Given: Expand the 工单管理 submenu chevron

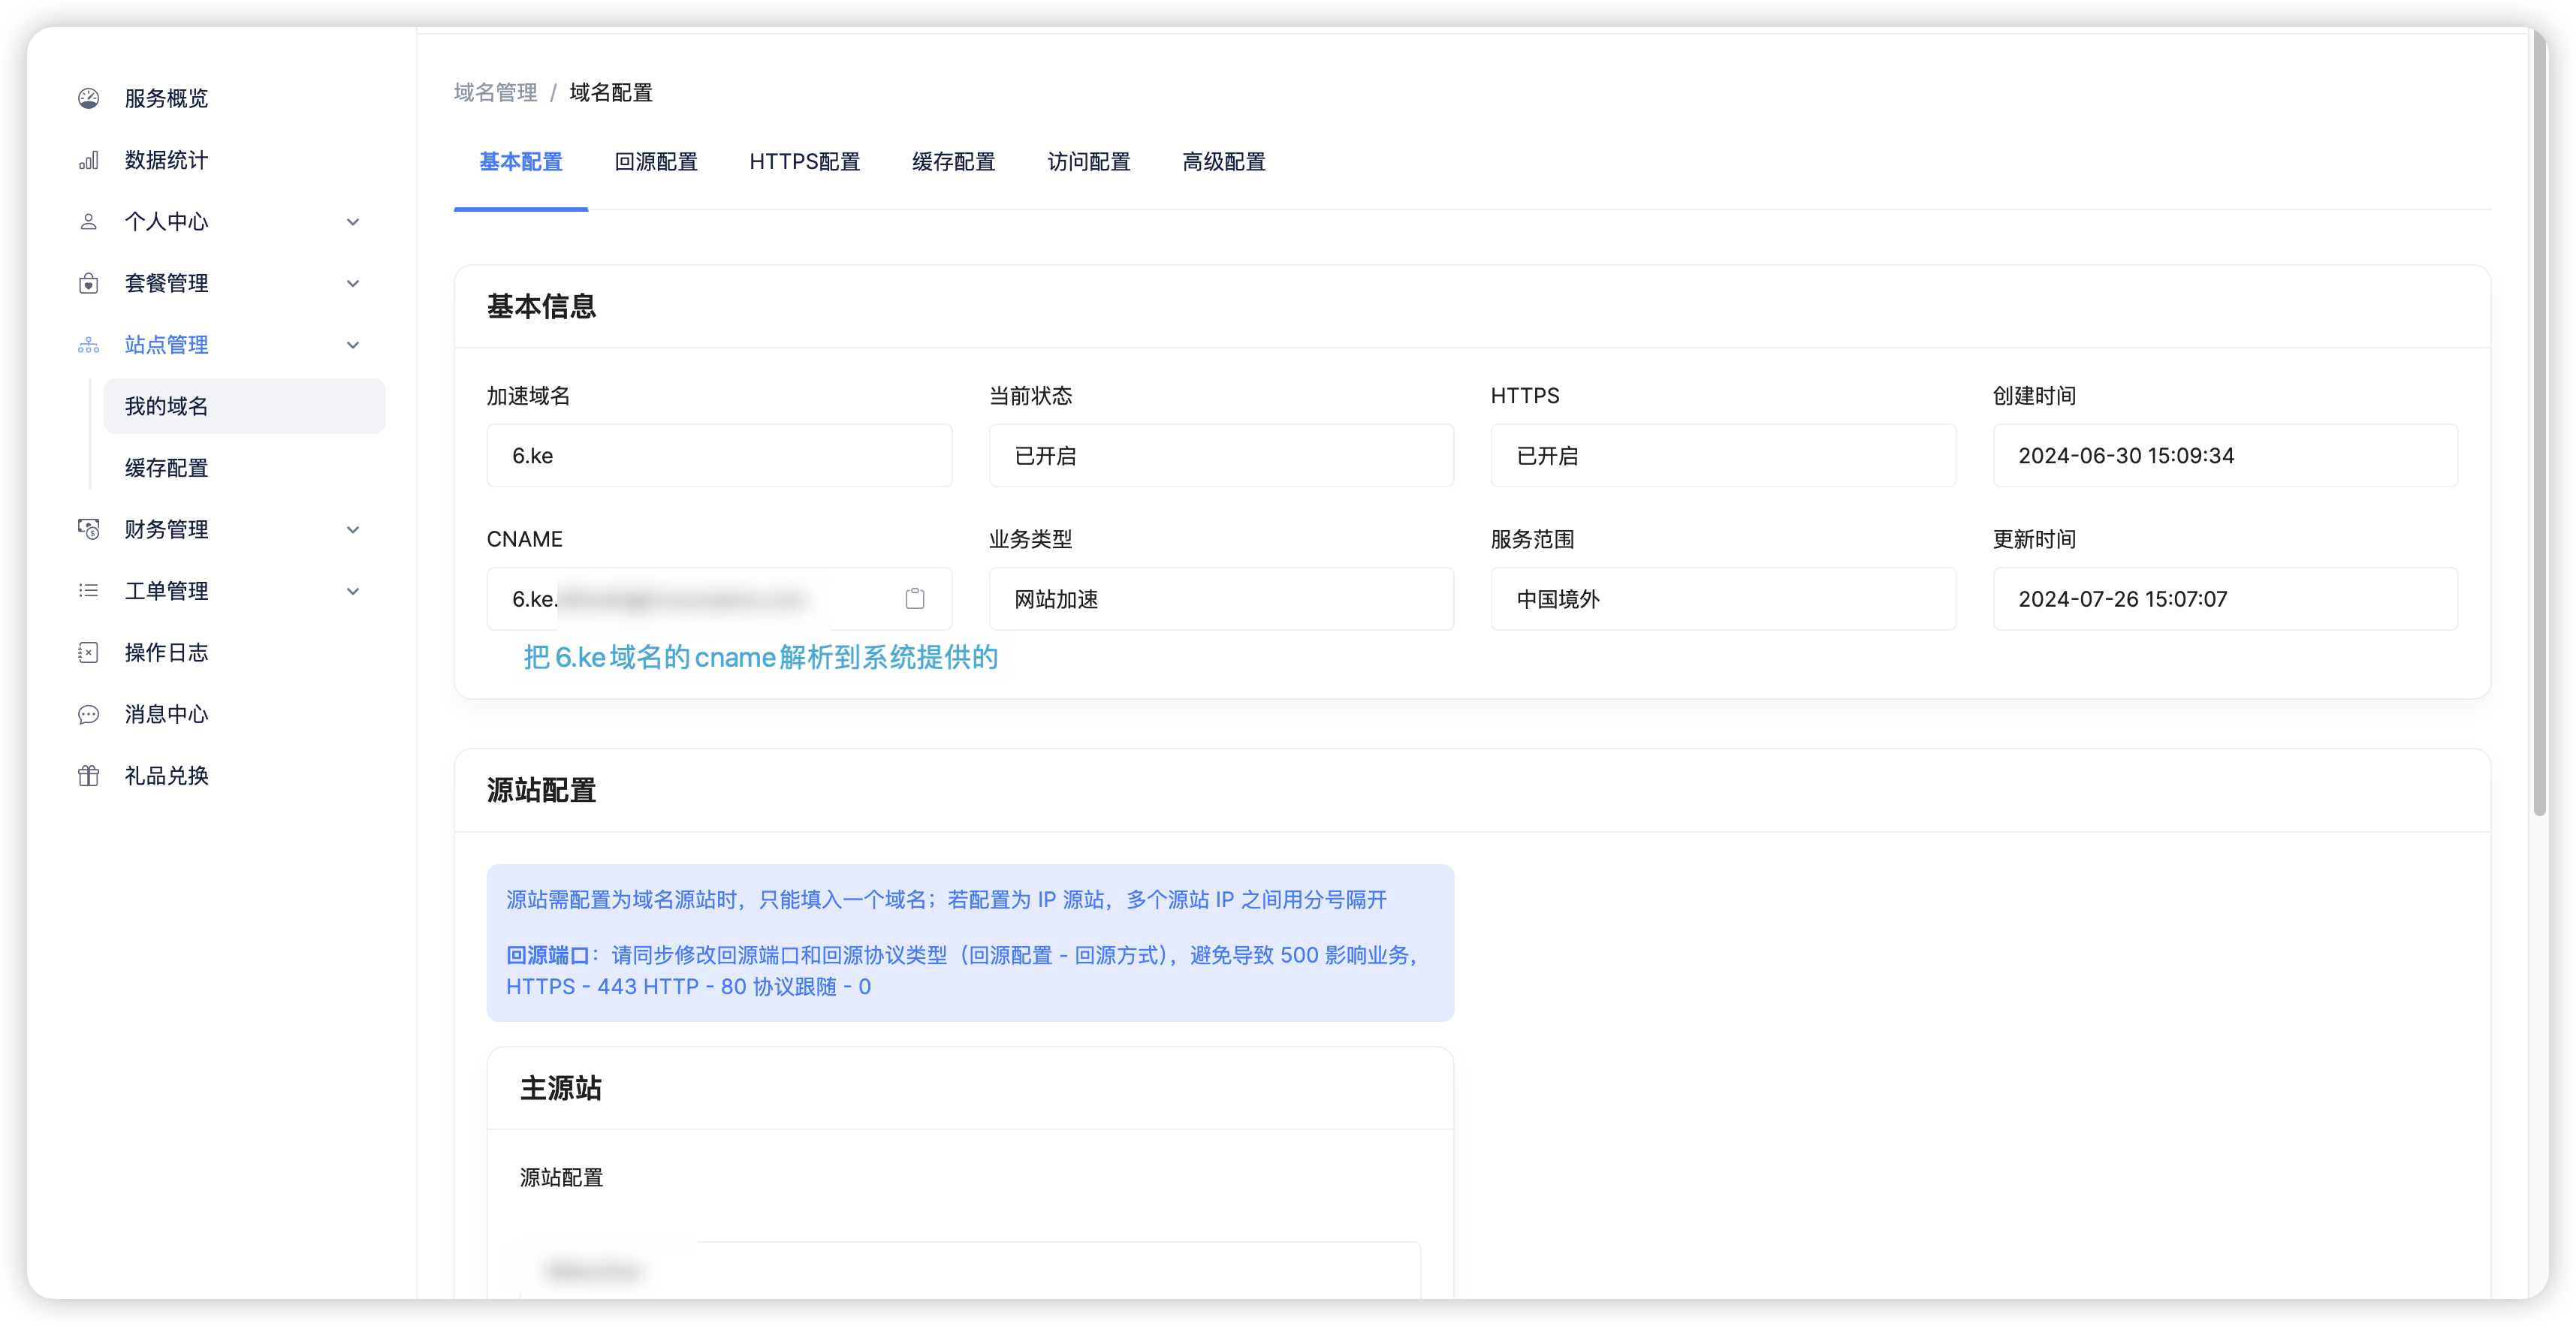Looking at the screenshot, I should [x=352, y=591].
